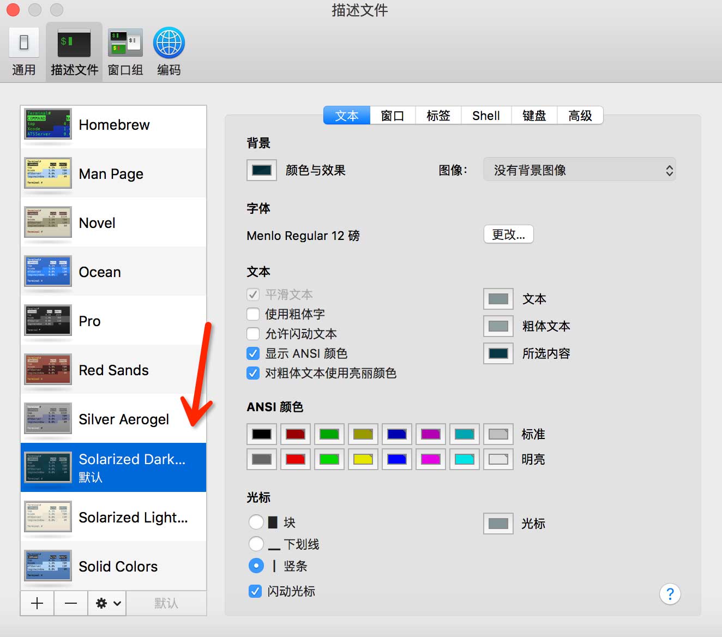
Task: Click the standard red ANSI color swatch
Action: [296, 434]
